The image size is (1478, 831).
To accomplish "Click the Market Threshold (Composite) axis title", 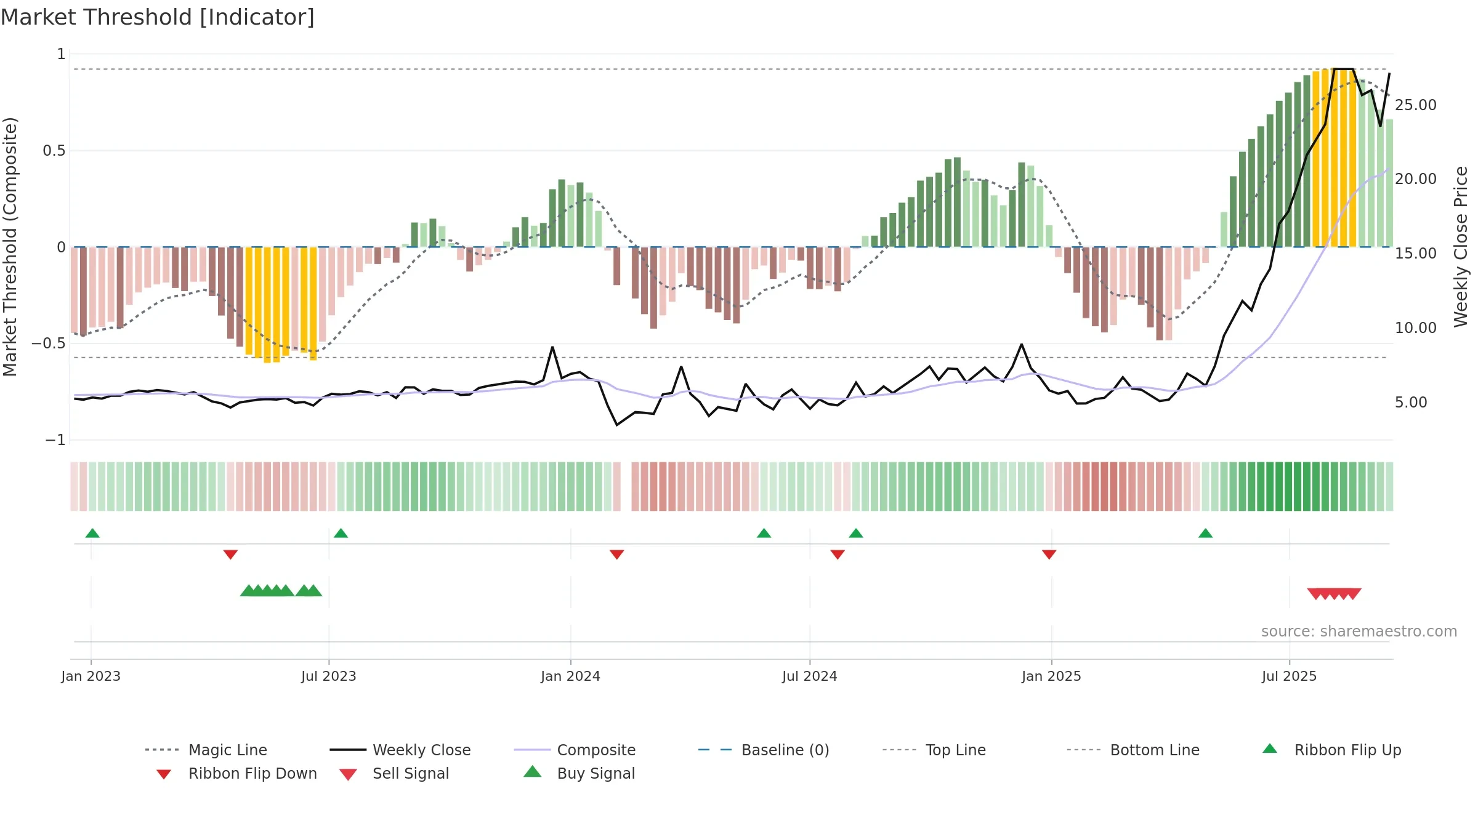I will (10, 247).
